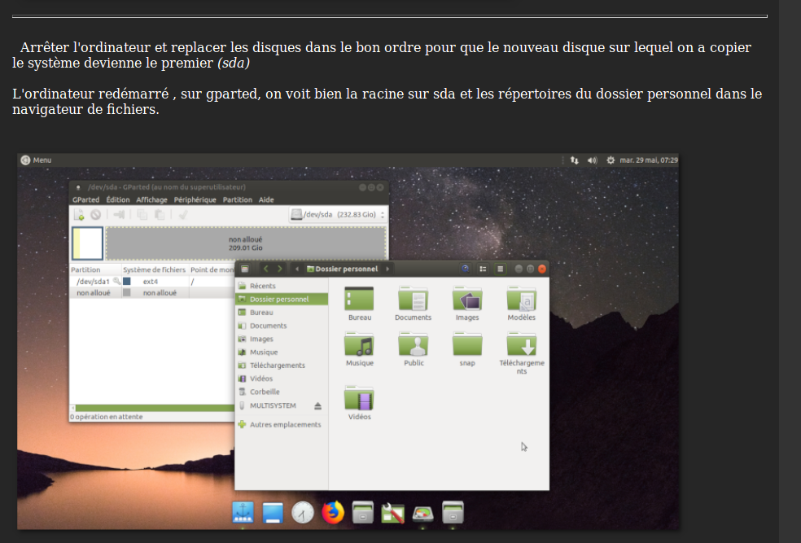Click the ext4 blue color swatch
The width and height of the screenshot is (801, 543).
(x=127, y=282)
